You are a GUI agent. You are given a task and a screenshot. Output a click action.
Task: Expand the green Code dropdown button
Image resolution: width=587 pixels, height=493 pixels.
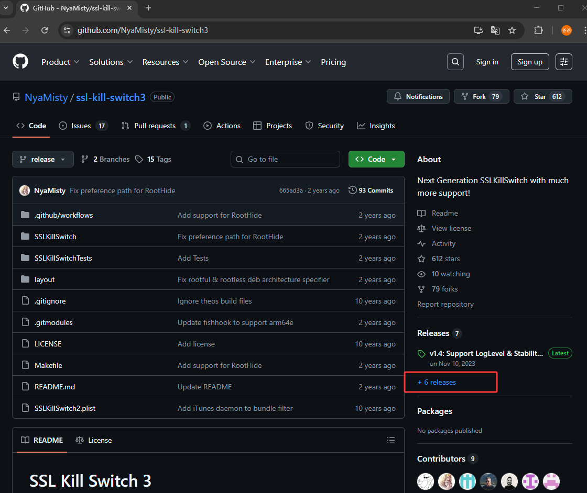pos(376,159)
